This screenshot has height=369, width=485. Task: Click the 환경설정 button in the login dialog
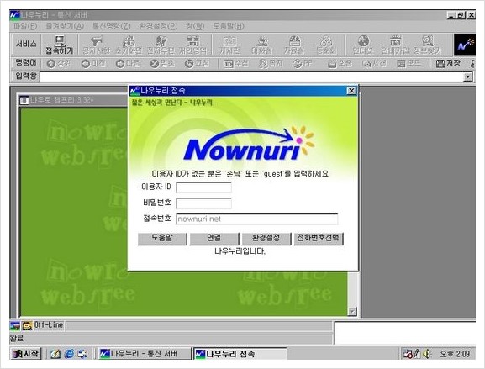coord(266,239)
